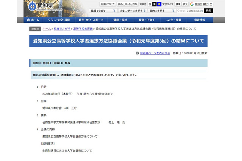This screenshot has height=161, width=242.
Task: Click 2020年1月30日(木曜日)発表 heading
Action: [x=118, y=63]
